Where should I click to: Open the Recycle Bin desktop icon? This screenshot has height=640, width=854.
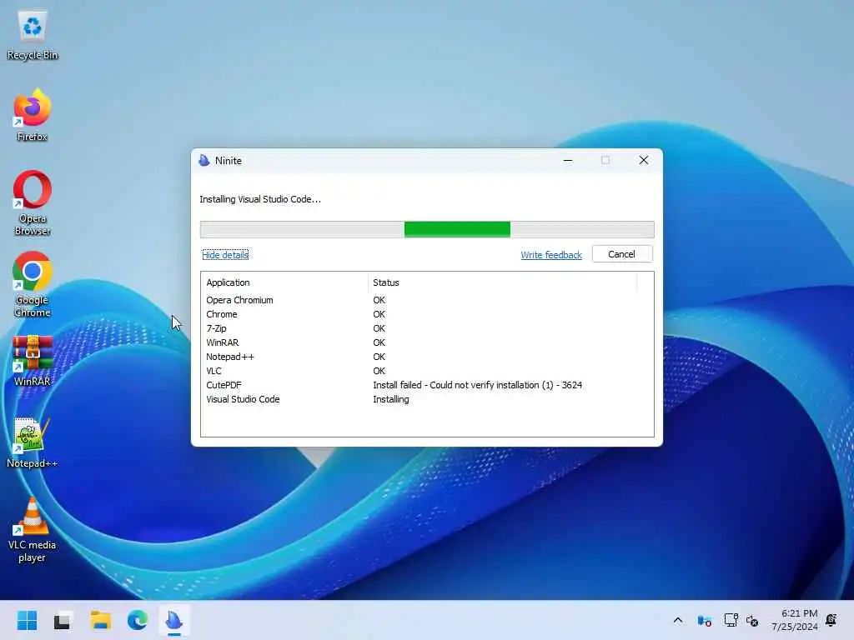pyautogui.click(x=33, y=35)
